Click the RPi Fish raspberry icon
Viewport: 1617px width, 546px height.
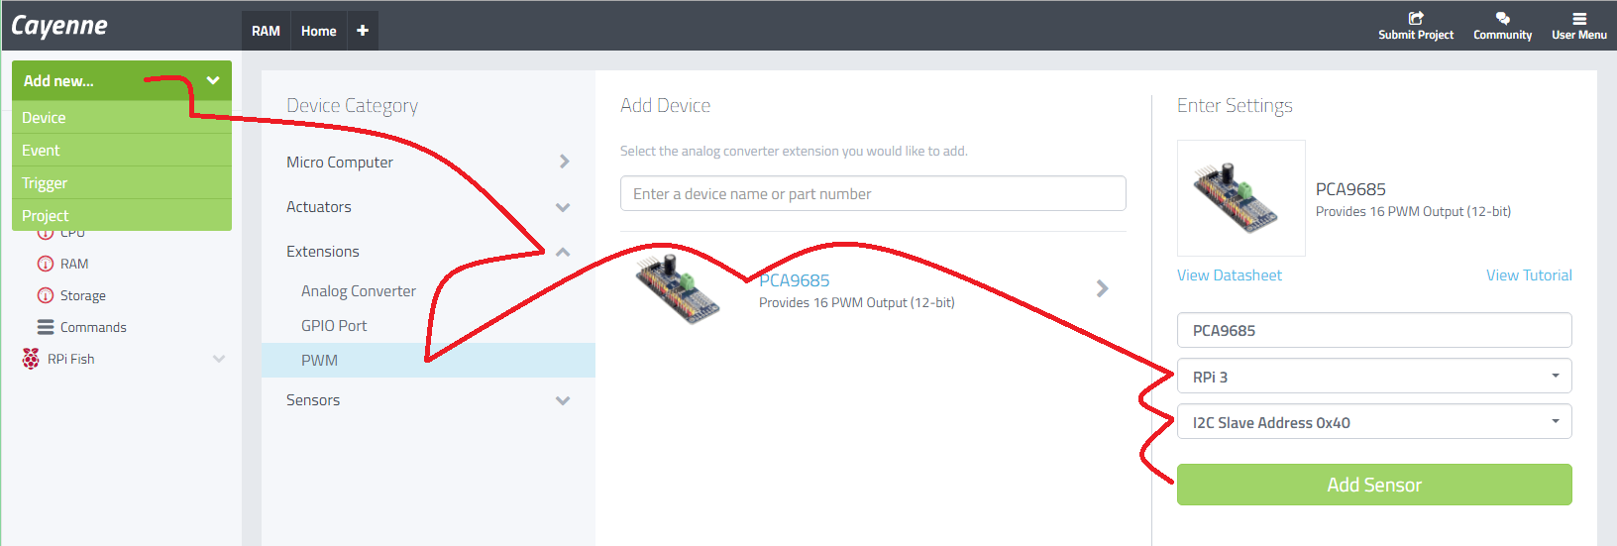pyautogui.click(x=31, y=359)
